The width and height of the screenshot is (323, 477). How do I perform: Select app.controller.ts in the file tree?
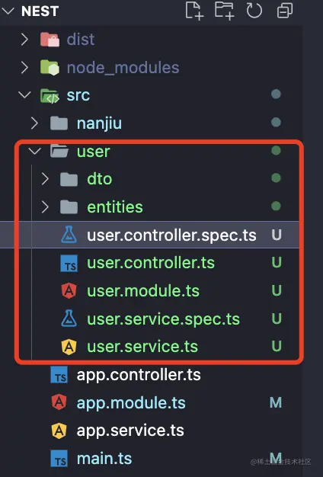[x=139, y=375]
